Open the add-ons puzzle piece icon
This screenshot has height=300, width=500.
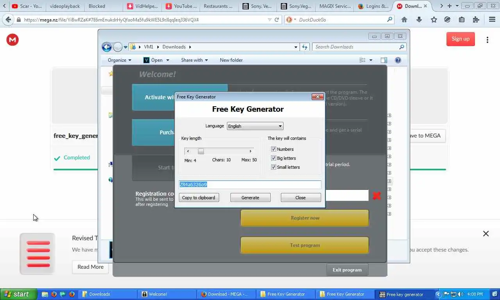[x=476, y=20]
